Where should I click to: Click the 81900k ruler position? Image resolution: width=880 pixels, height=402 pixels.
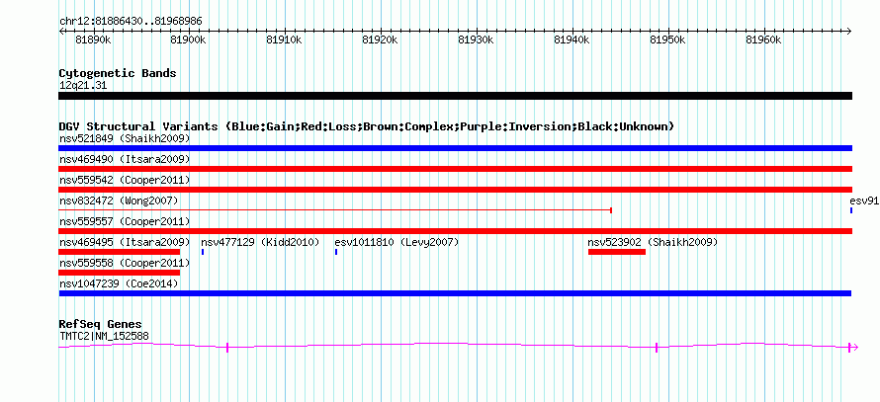click(x=189, y=40)
